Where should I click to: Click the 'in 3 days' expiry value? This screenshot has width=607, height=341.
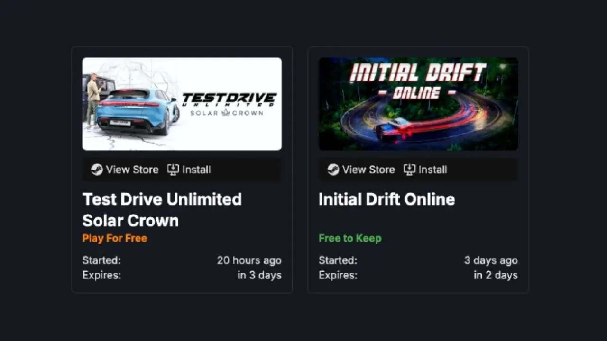[x=259, y=275]
